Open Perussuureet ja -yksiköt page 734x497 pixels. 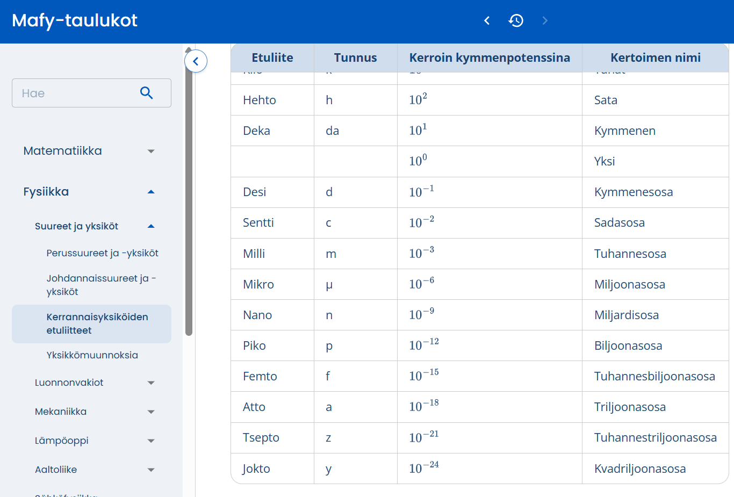tap(103, 253)
